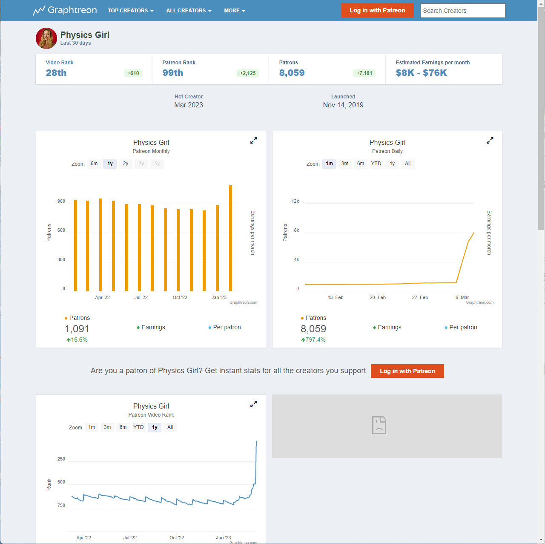Click the header Log in with Patreon button
This screenshot has height=544, width=545.
(x=377, y=10)
